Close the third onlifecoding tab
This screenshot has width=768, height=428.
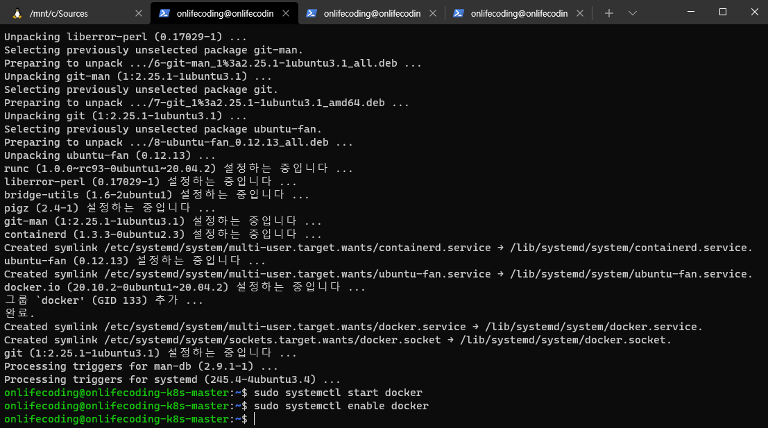tap(433, 13)
